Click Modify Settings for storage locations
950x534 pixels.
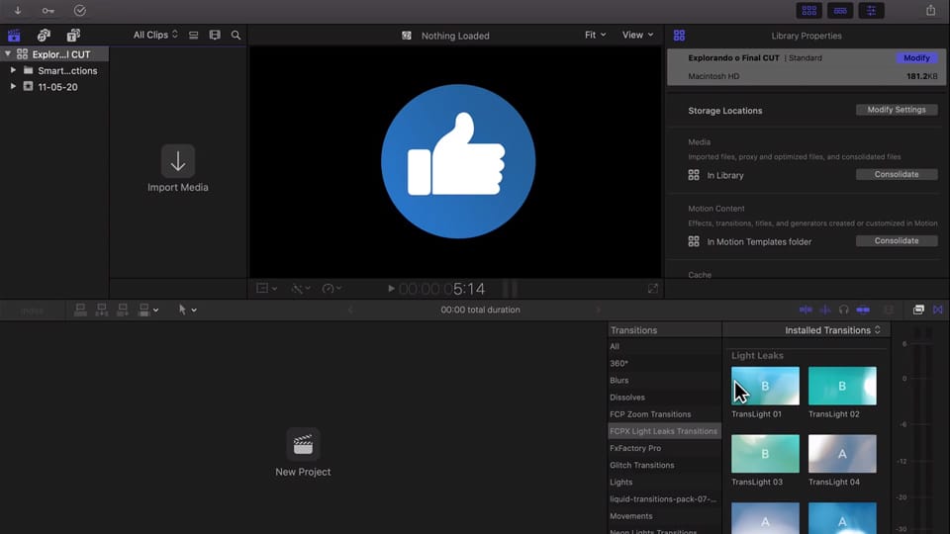(x=897, y=110)
